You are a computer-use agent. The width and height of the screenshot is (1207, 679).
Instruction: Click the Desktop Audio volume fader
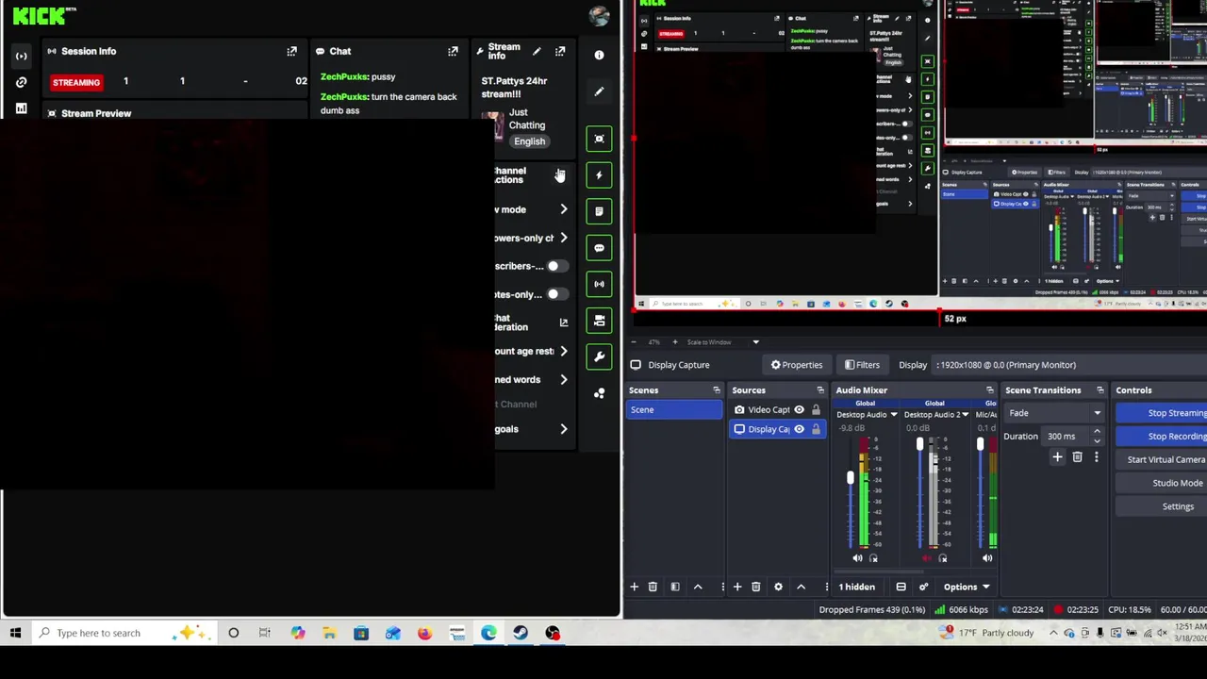pyautogui.click(x=850, y=479)
